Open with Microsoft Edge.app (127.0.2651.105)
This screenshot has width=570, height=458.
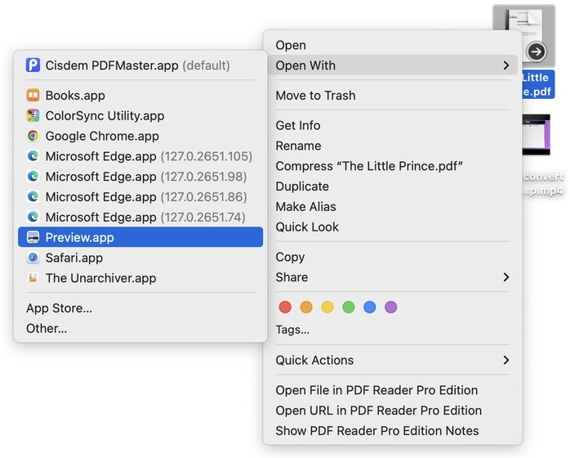click(140, 156)
